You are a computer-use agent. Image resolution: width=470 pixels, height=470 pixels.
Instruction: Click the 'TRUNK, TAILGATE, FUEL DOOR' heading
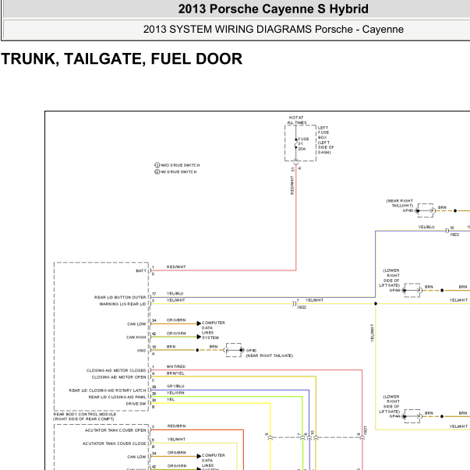[x=122, y=58]
